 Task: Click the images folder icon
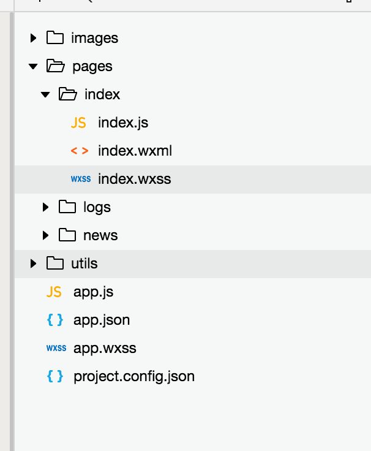tap(55, 37)
